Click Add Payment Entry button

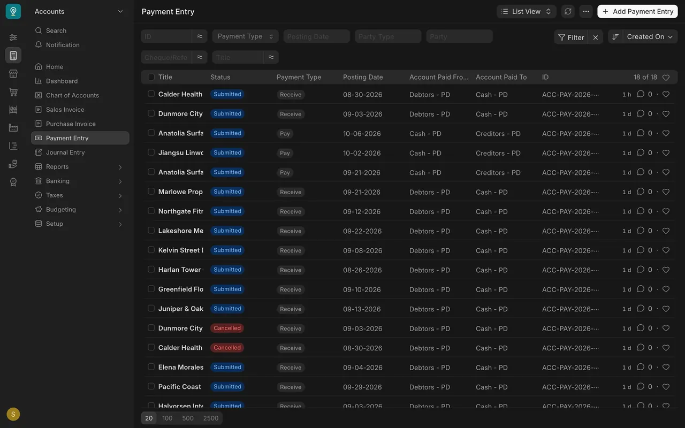coord(637,11)
